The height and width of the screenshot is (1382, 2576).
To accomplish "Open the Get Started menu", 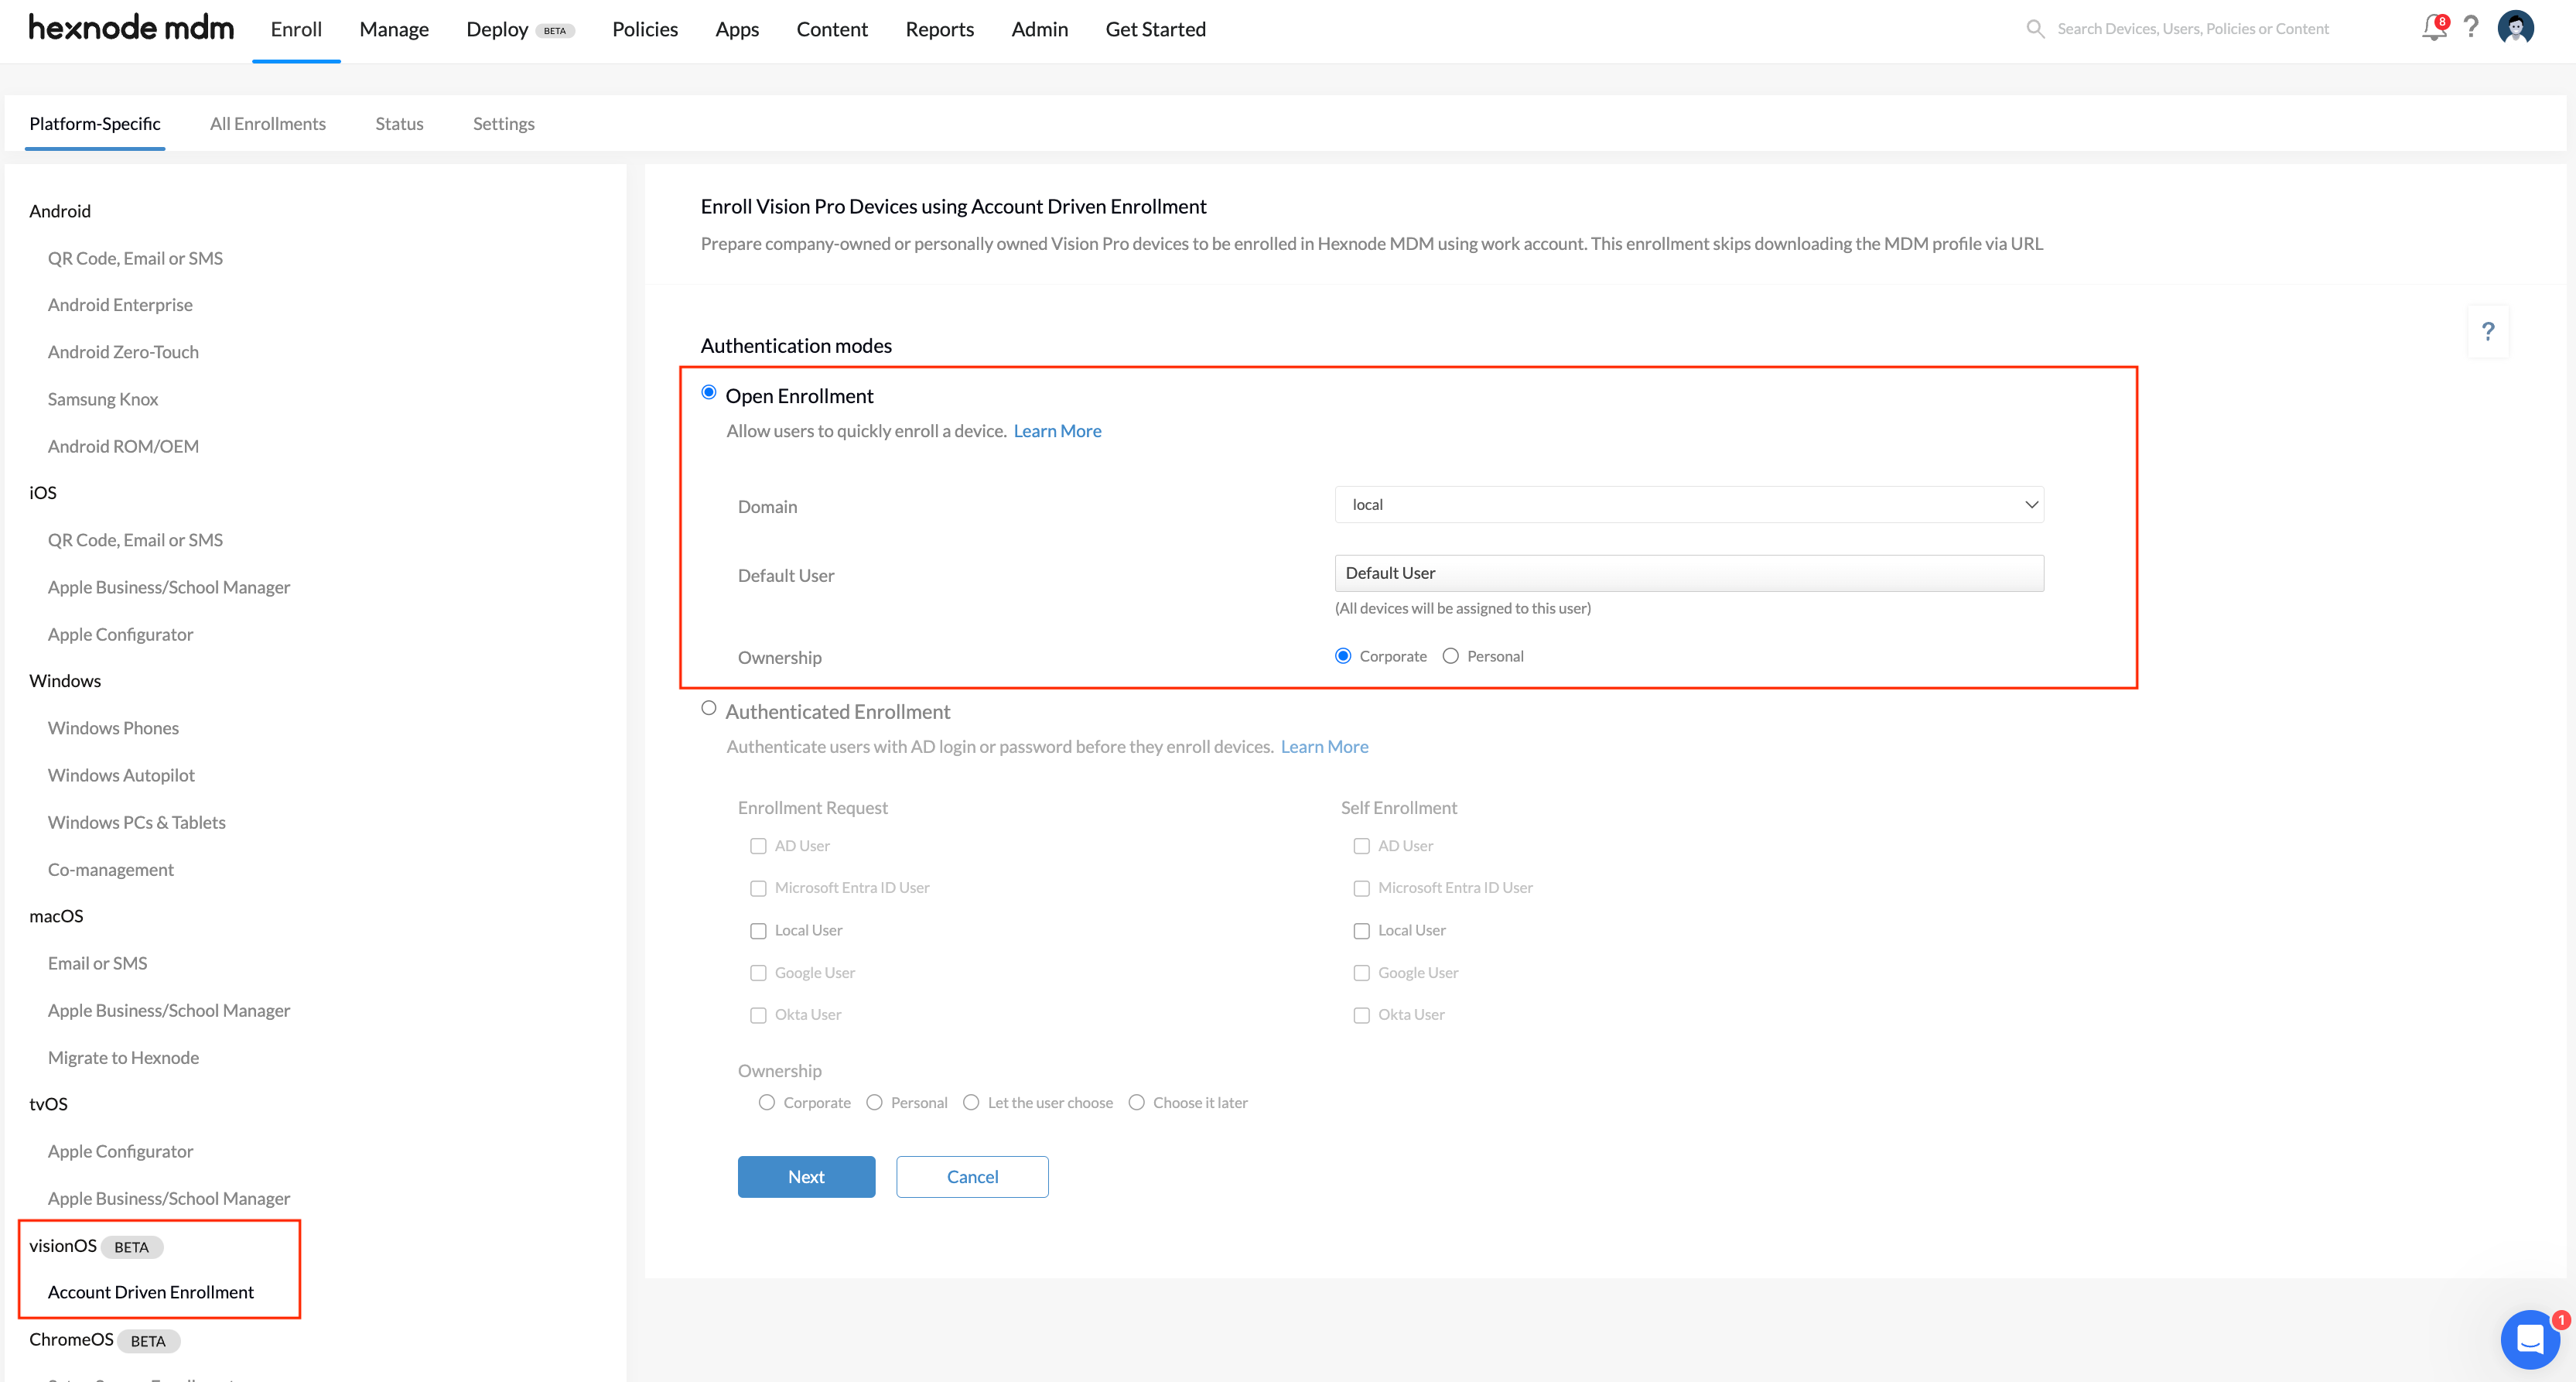I will [1155, 29].
